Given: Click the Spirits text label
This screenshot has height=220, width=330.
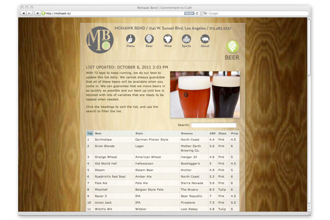Looking at the screenshot, I should point(186,46).
